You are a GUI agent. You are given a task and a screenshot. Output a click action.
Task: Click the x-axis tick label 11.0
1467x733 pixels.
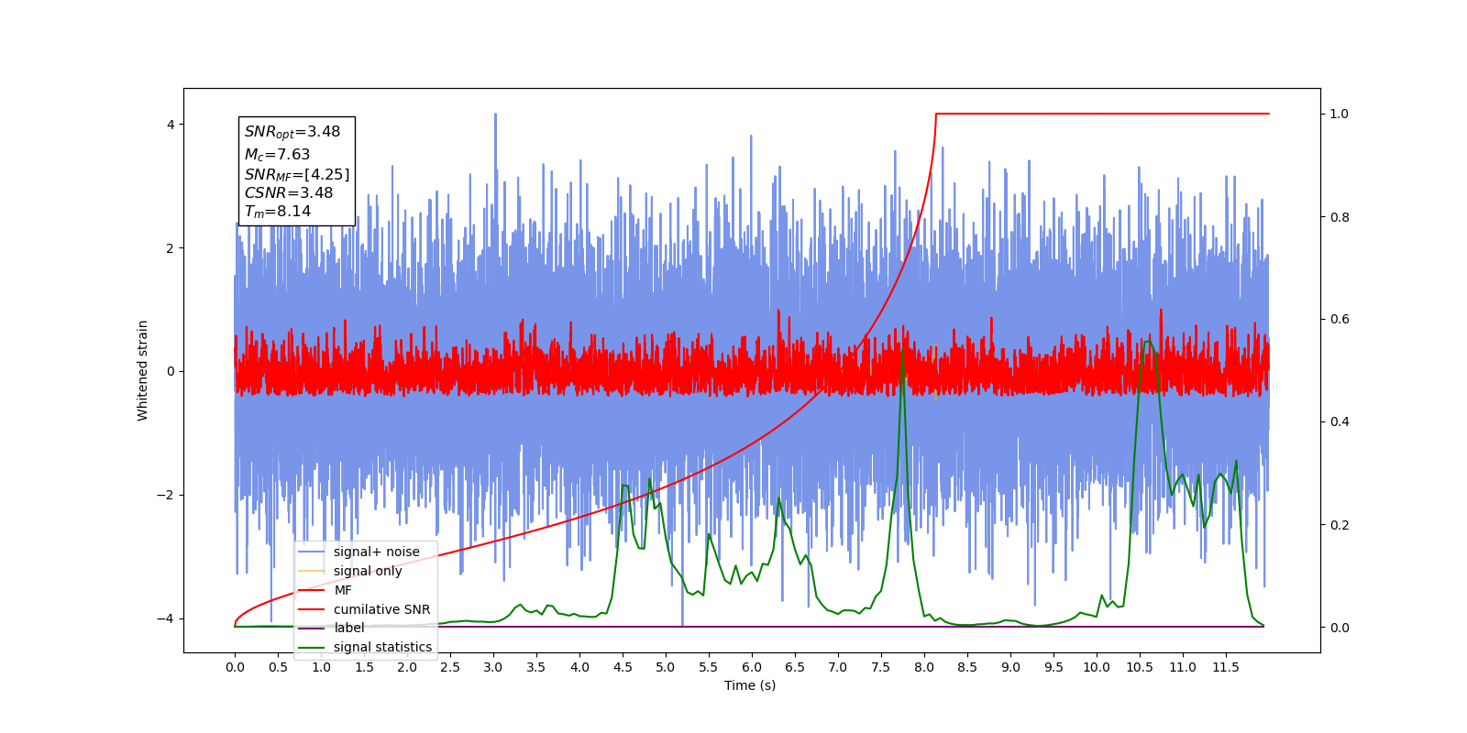(x=1183, y=667)
